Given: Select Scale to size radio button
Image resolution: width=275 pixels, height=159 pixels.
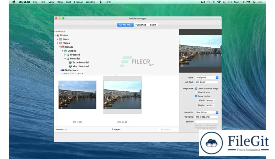Looking at the screenshot, I should pos(196,96).
